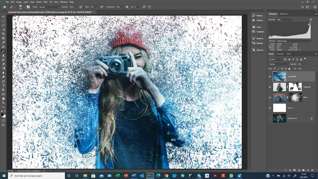Select the Lasso tool
Viewport: 318px width, 179px height.
[x=3, y=25]
